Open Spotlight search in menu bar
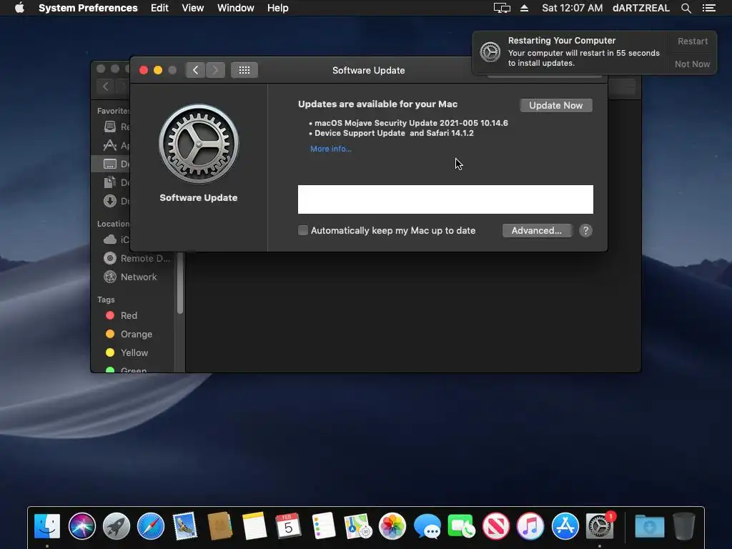732x549 pixels. [x=686, y=8]
